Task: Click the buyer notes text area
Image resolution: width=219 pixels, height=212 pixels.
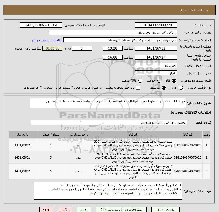Action: coord(108,191)
